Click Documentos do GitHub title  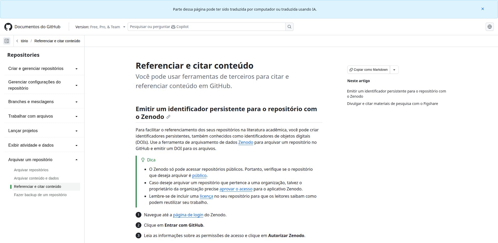(x=37, y=27)
